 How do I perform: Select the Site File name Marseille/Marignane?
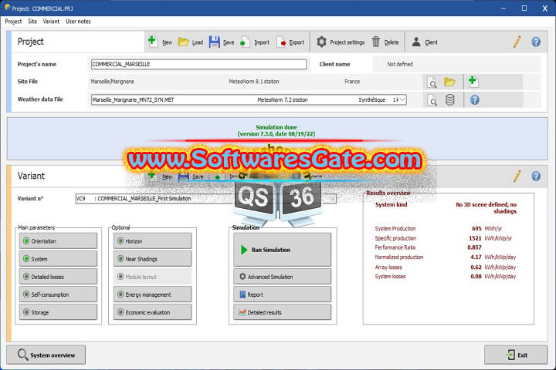[112, 82]
